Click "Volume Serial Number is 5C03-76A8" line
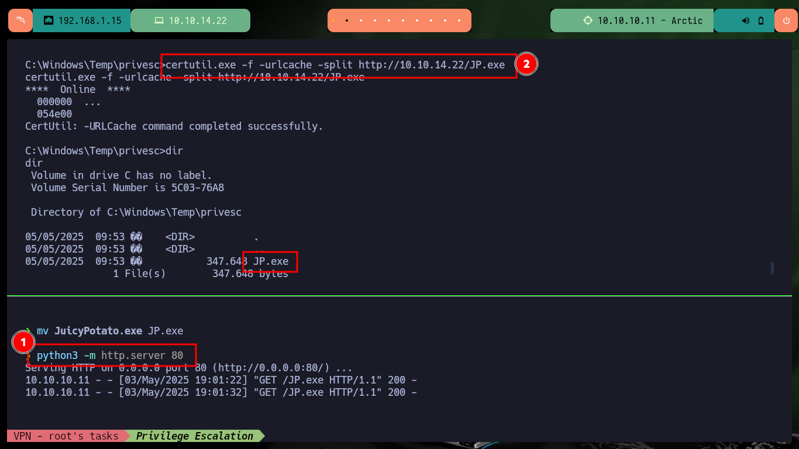 point(128,188)
